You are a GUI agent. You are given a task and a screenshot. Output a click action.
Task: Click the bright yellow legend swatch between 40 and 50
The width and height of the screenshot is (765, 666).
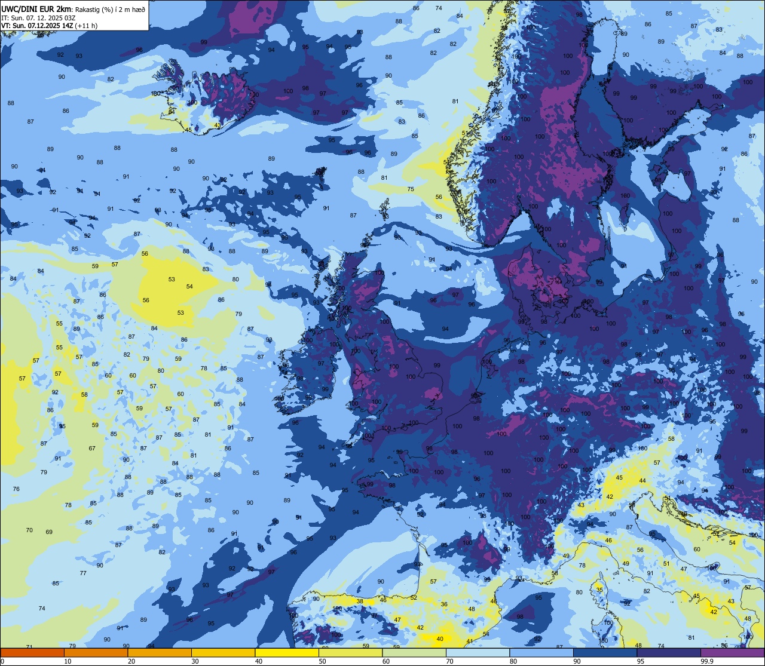[x=287, y=653]
